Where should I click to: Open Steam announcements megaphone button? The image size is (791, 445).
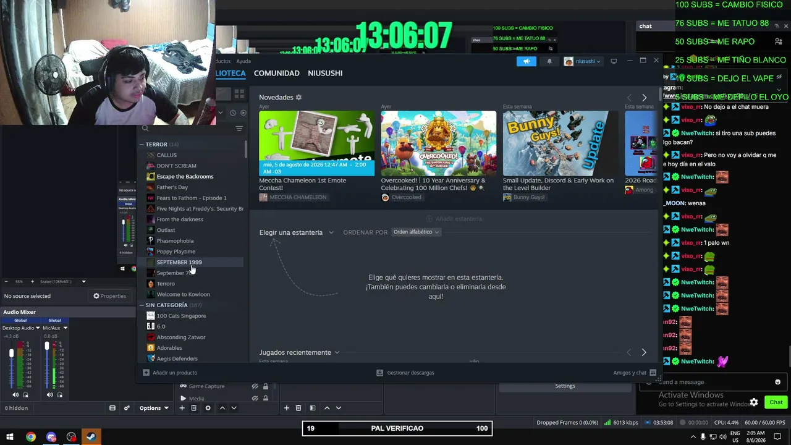point(527,61)
